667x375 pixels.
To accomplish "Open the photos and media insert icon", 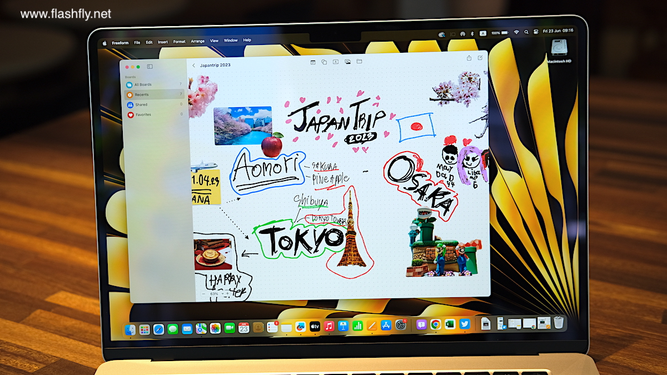I will [x=347, y=62].
